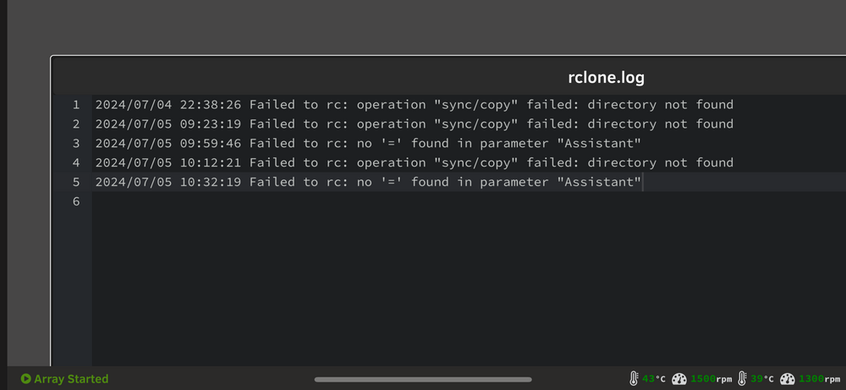Select line number 3 in the gutter

coord(76,144)
